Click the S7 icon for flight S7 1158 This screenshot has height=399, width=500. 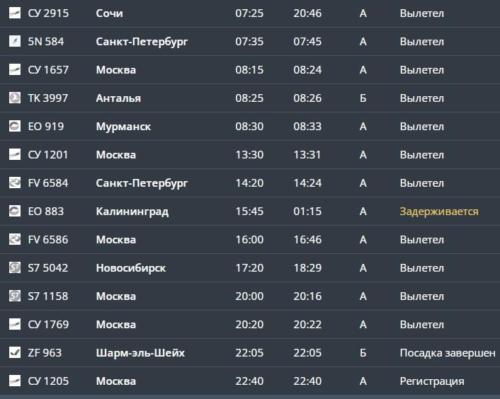tap(15, 296)
